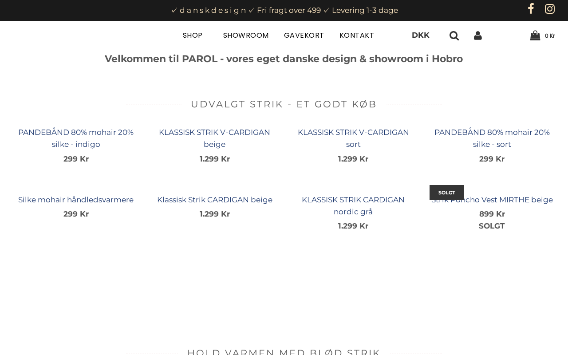Screen dimensions: 568x355
Task: Click the 1.299 Kr price of nordic grå cardigan
Action: click(x=353, y=226)
